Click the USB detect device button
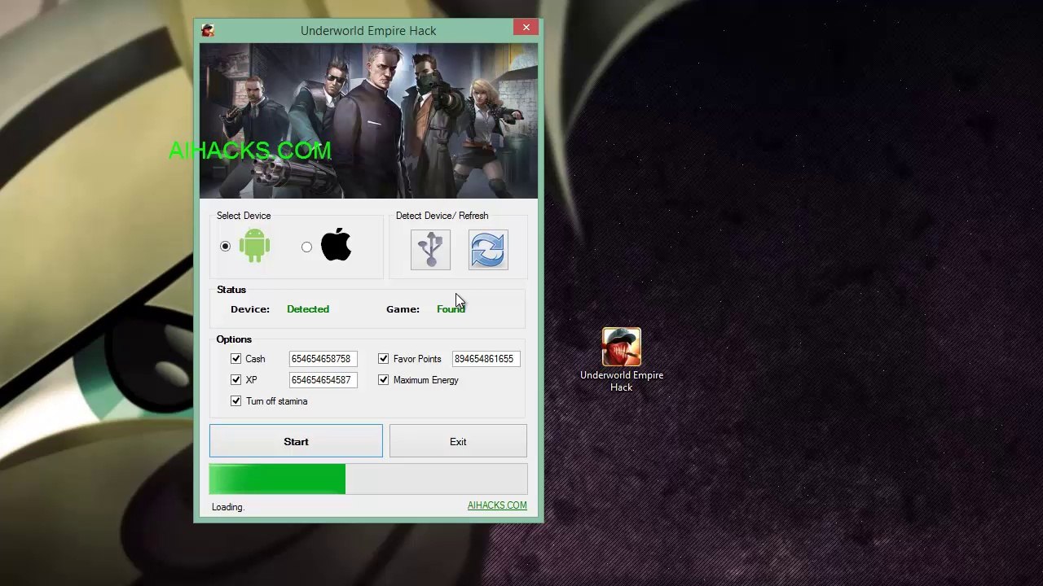1043x586 pixels. point(430,250)
